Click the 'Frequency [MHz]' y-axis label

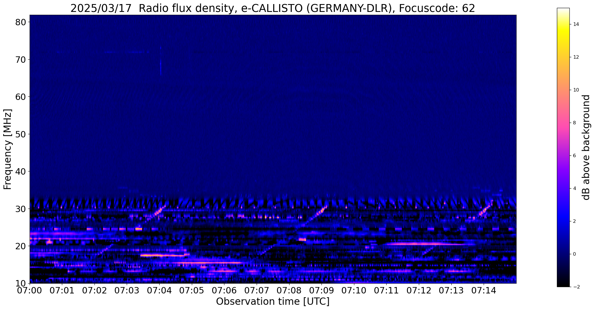(x=8, y=149)
